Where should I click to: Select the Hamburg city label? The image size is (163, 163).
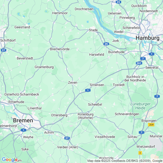147,38
